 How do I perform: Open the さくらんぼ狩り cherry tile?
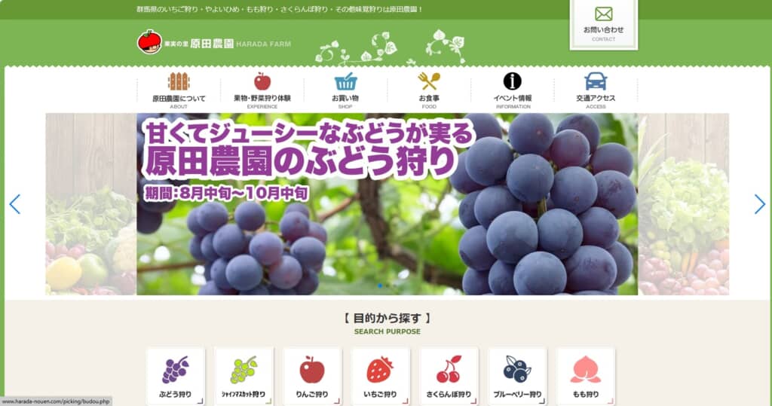[449, 377]
